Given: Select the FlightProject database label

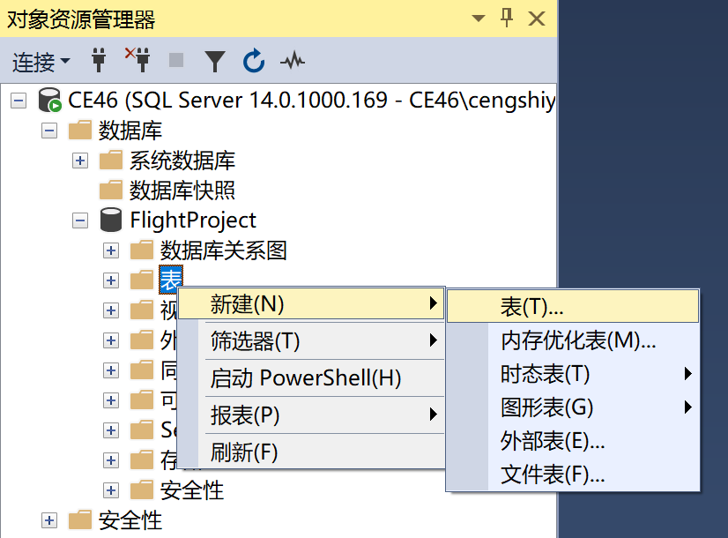Looking at the screenshot, I should (x=193, y=220).
